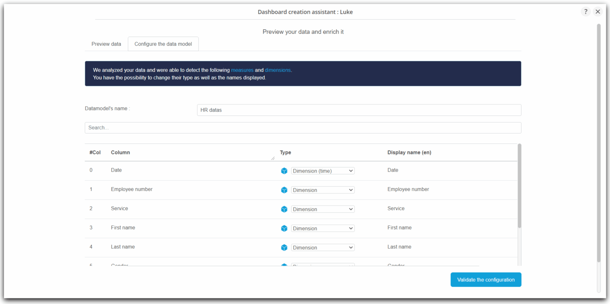Open the help question mark icon
The width and height of the screenshot is (610, 304).
585,12
